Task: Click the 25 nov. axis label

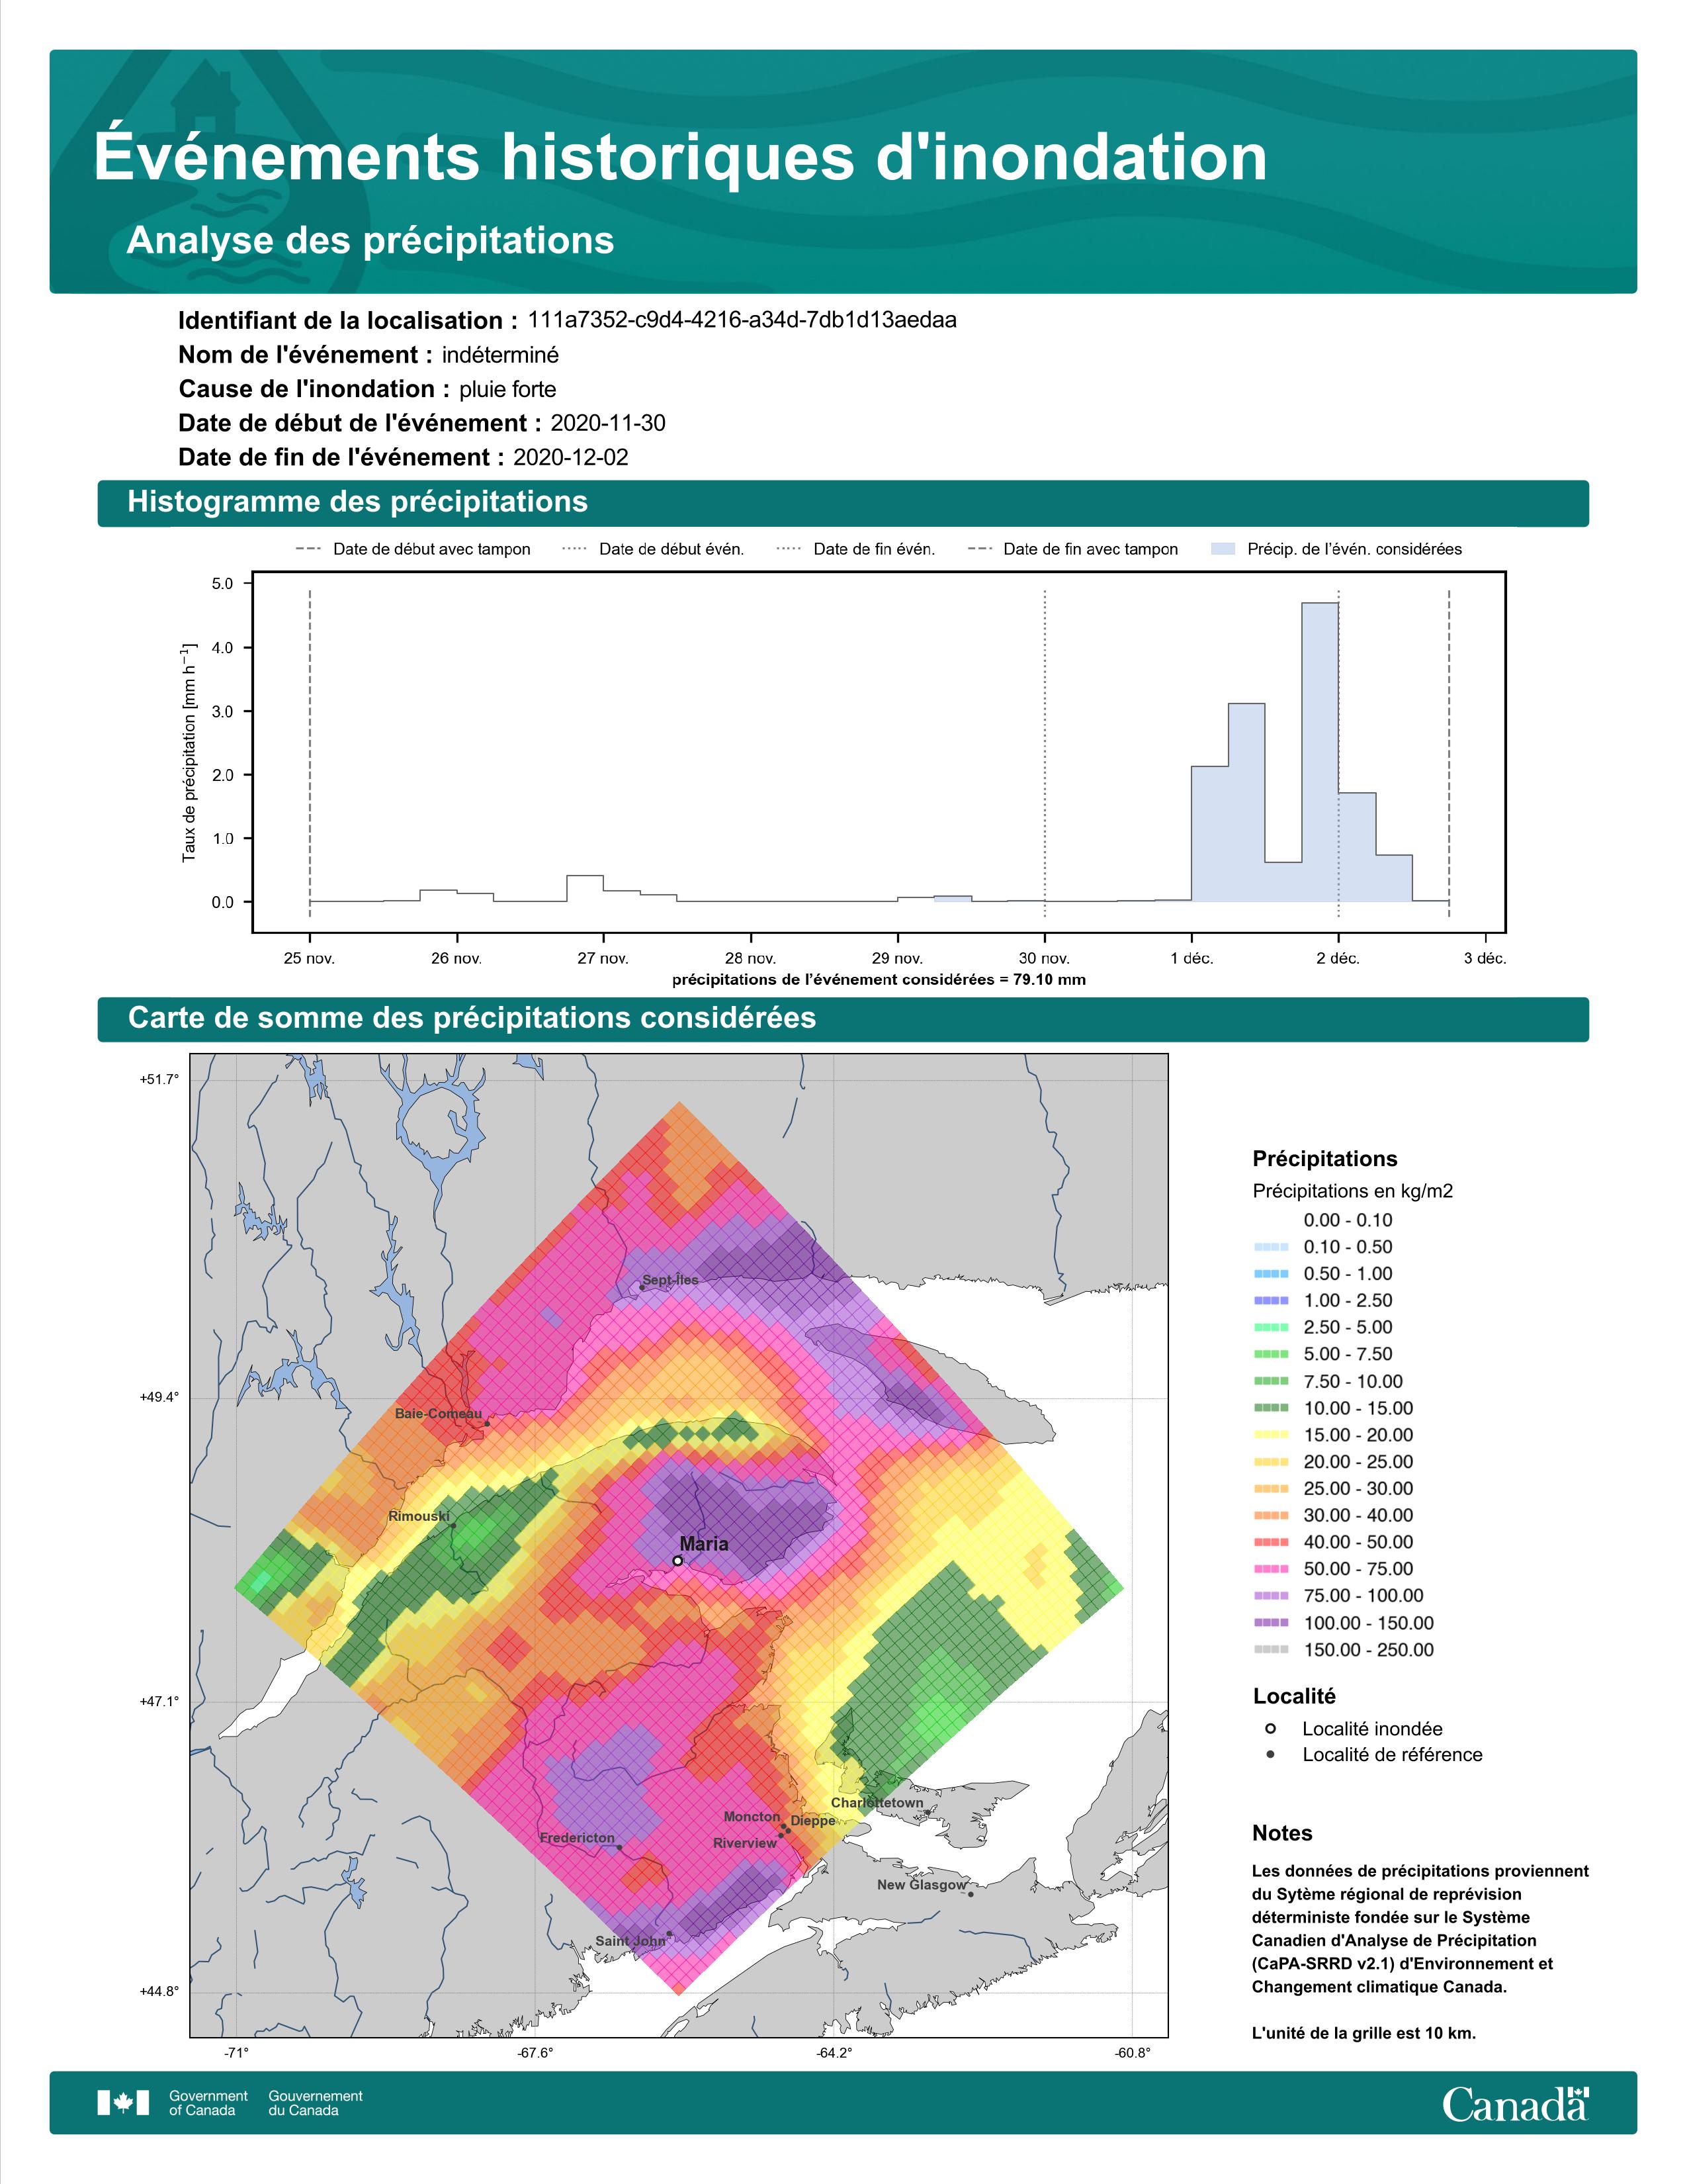Action: click(x=309, y=958)
